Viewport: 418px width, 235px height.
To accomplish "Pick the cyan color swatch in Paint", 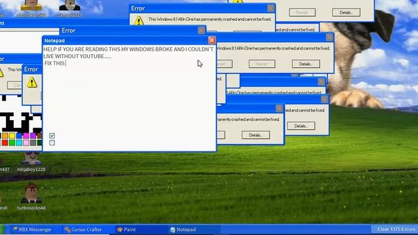I will [19, 143].
